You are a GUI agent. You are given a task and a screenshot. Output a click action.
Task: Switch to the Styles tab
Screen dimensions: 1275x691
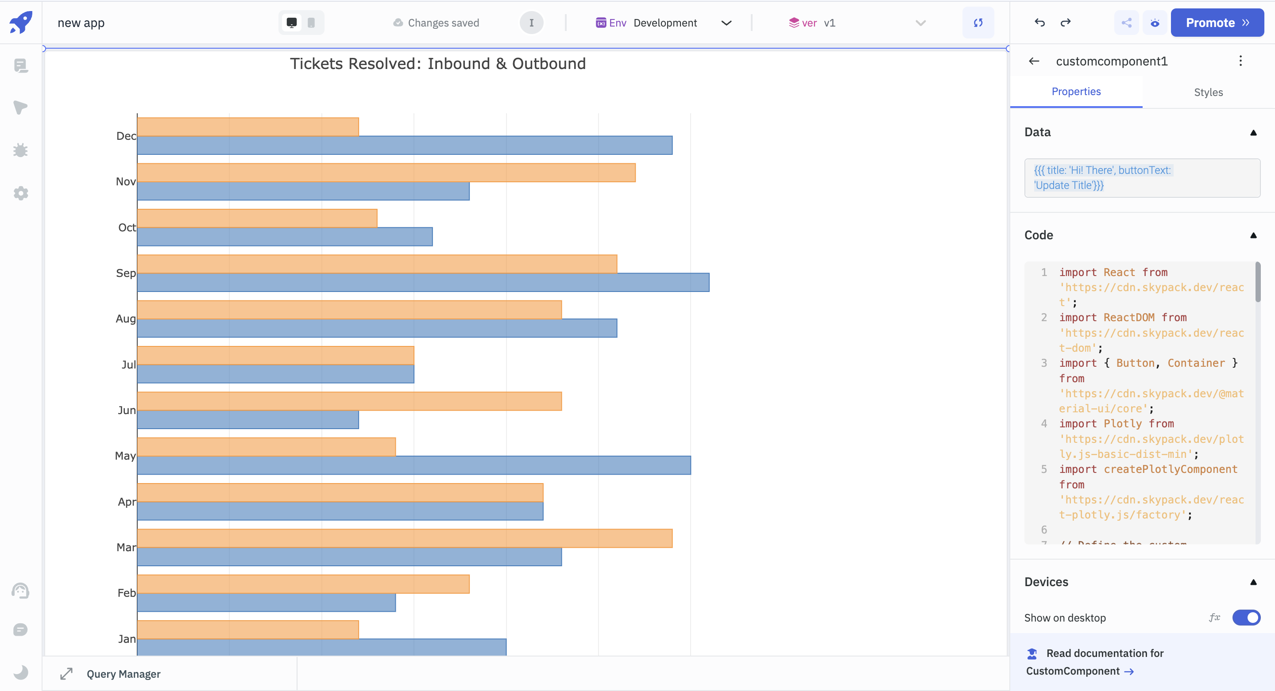[1208, 92]
